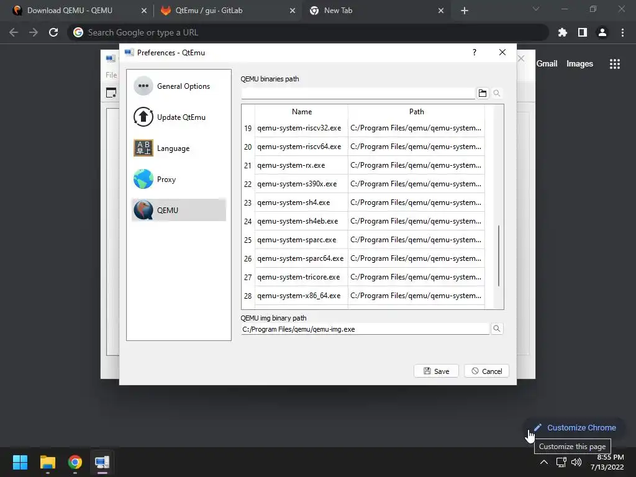Select qemu-system-riscv32.exe name cell
This screenshot has width=636, height=477.
coord(301,128)
